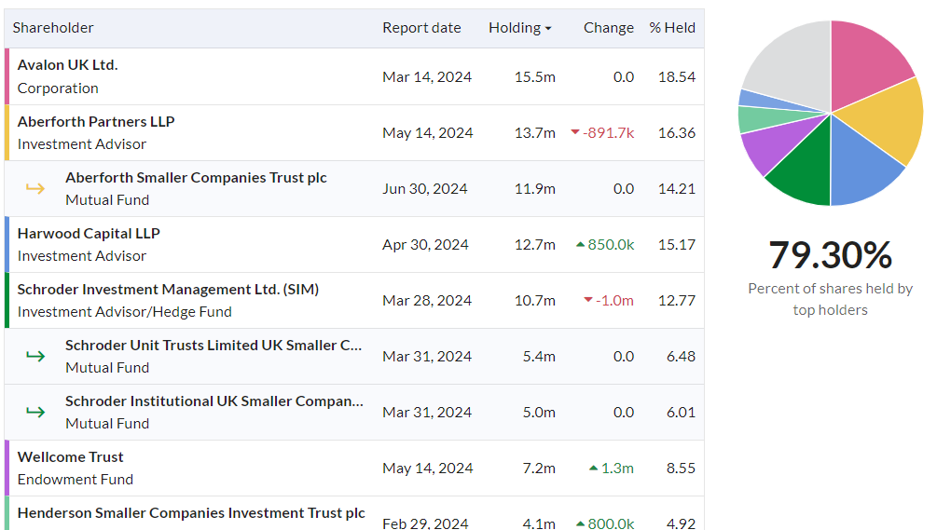Click the 6.48 % held value
The image size is (937, 530).
click(681, 357)
